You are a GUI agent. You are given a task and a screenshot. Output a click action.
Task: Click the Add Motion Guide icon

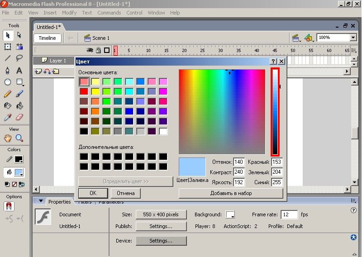[47, 71]
